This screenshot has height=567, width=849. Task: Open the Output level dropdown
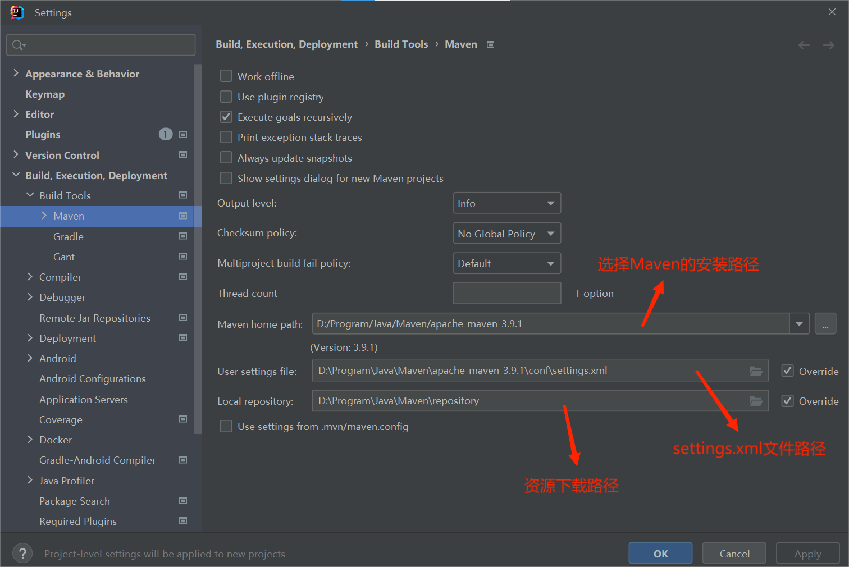pyautogui.click(x=507, y=203)
